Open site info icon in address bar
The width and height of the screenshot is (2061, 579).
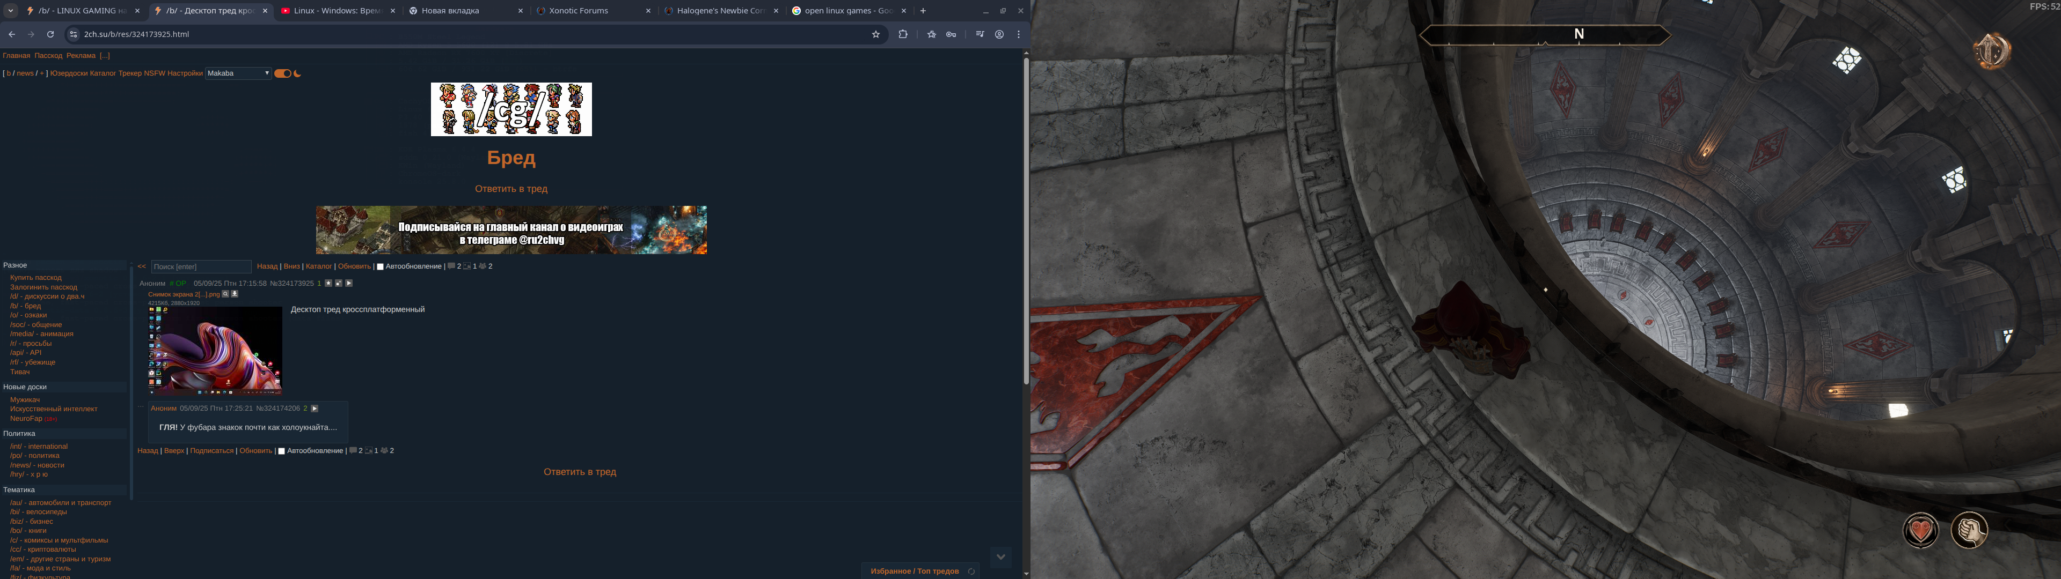pos(74,34)
